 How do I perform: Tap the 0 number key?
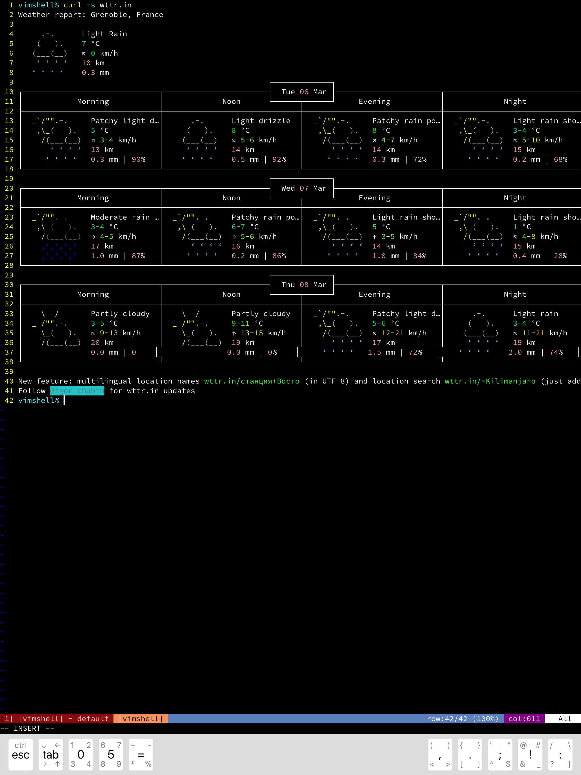click(x=81, y=754)
